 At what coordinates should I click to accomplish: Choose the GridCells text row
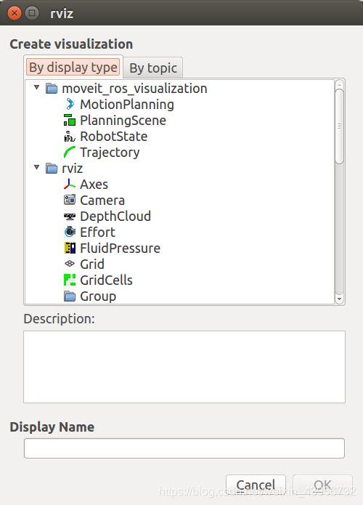tap(106, 280)
